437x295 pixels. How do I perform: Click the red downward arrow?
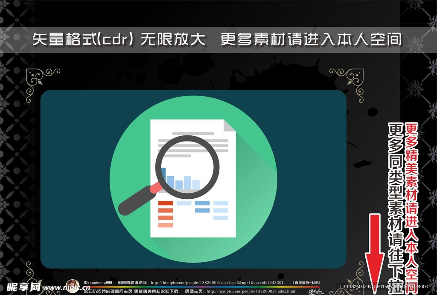(x=374, y=251)
